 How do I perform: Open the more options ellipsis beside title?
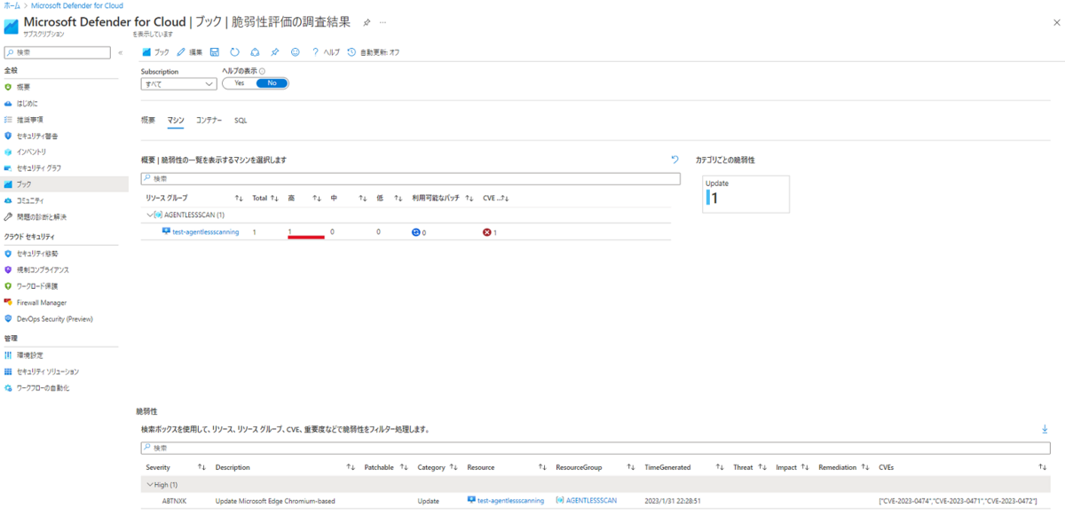point(383,21)
